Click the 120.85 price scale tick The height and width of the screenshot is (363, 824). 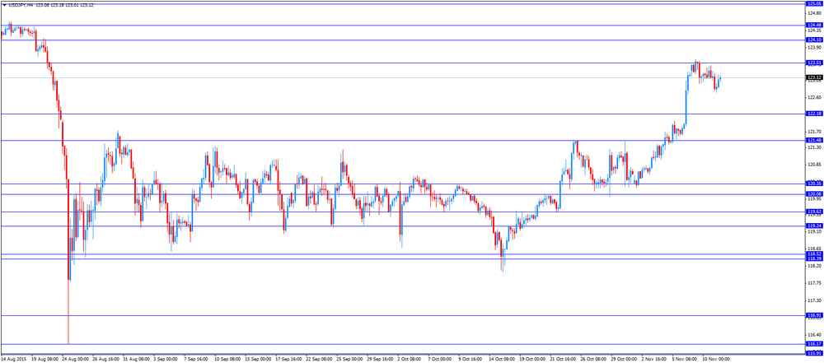point(814,165)
